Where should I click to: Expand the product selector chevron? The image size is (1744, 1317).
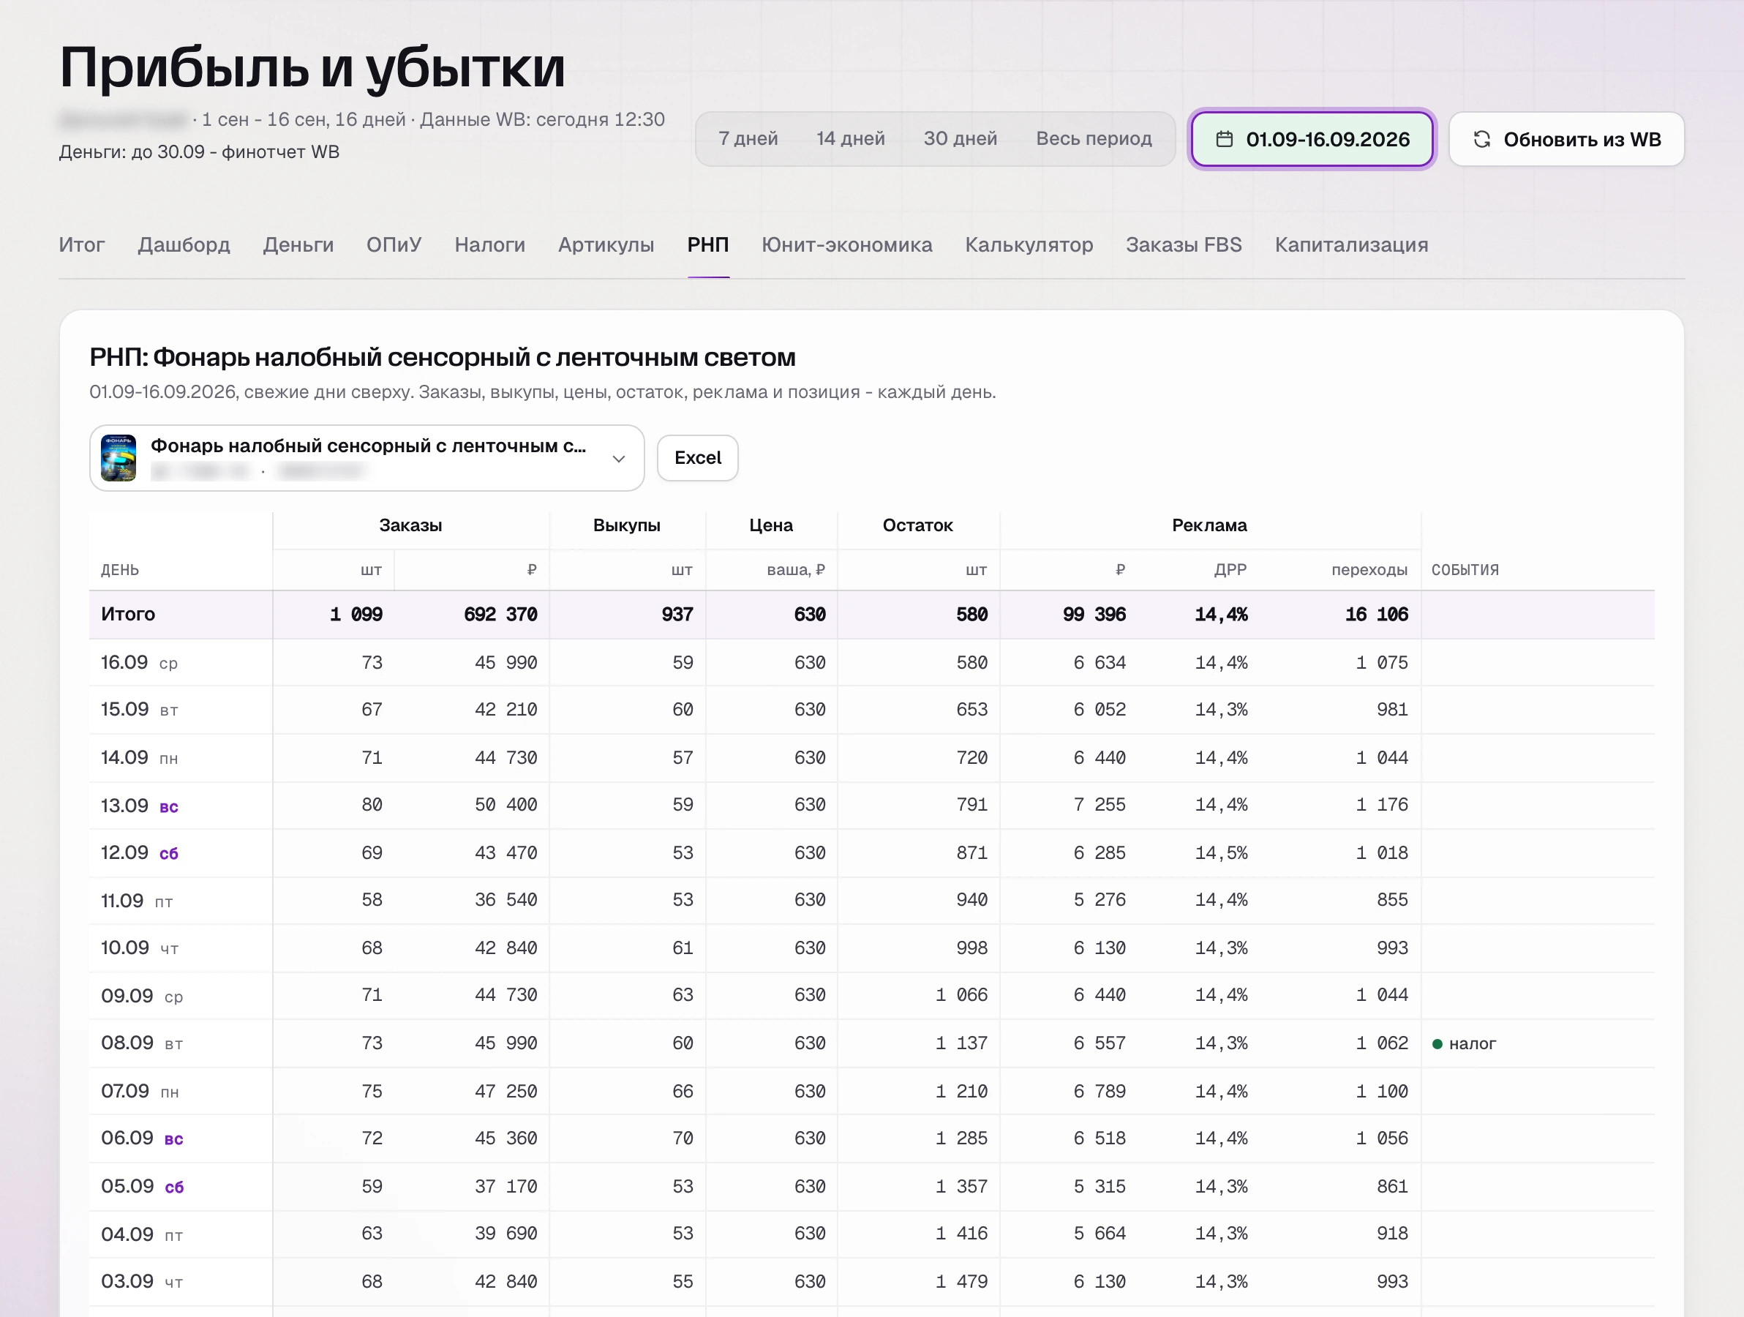point(619,459)
